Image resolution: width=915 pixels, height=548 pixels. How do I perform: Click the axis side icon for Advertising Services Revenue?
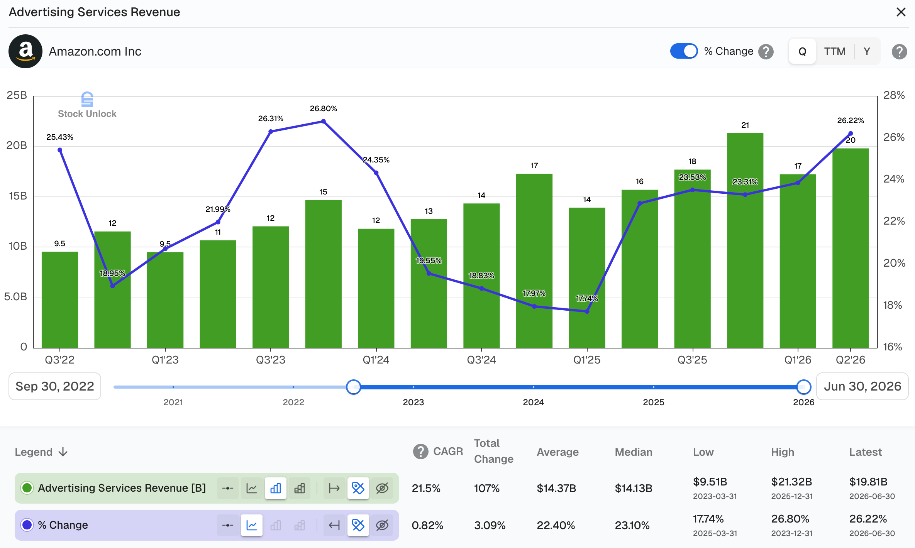(x=334, y=488)
